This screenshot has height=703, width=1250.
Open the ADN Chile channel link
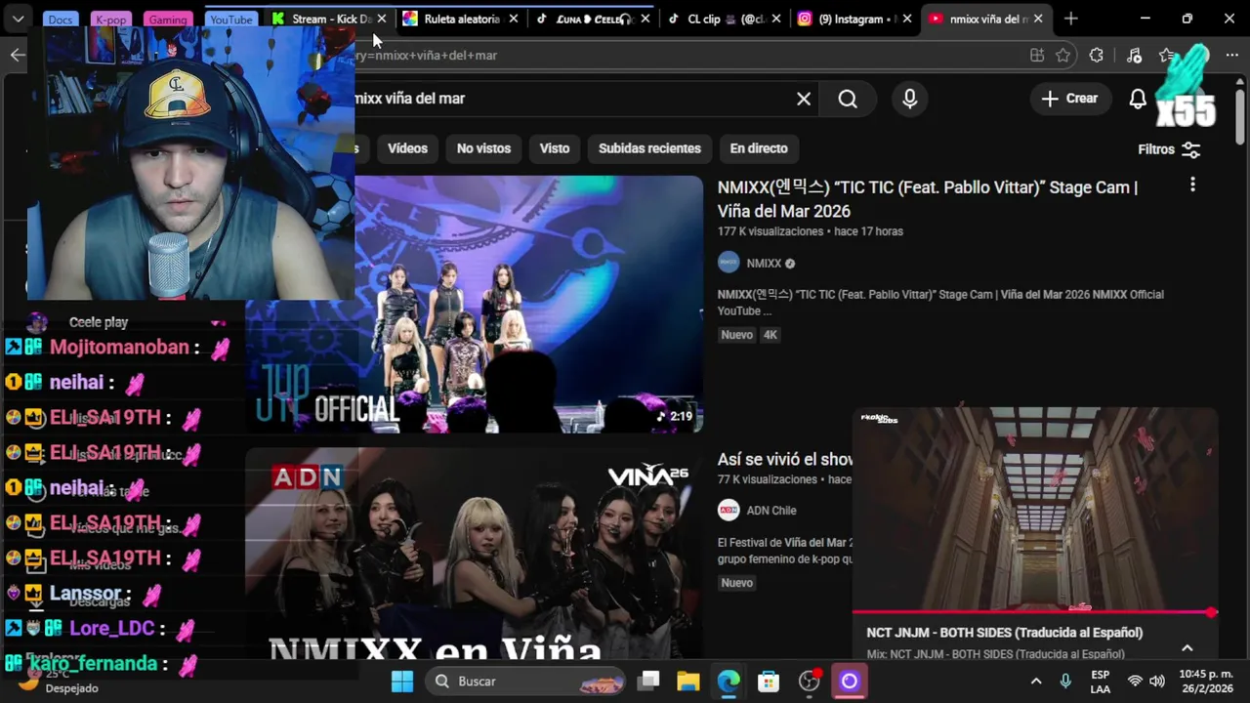(x=771, y=511)
